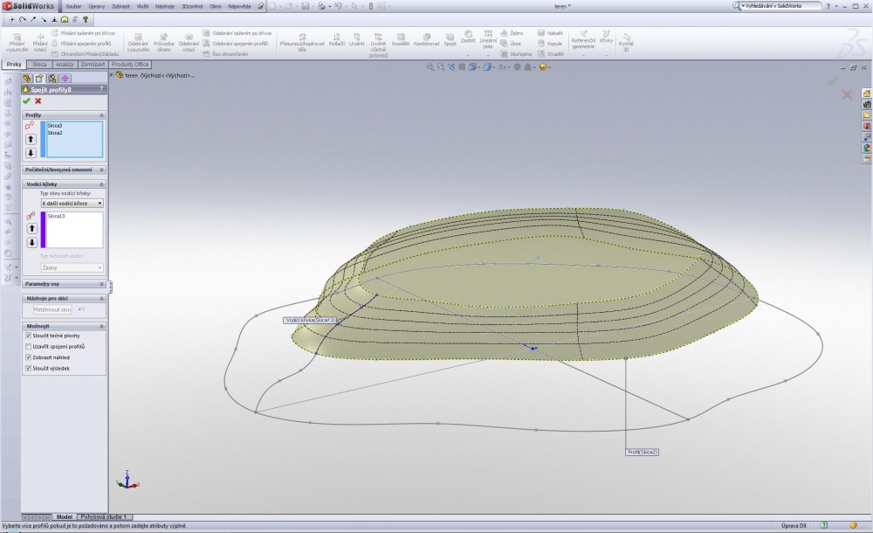The width and height of the screenshot is (873, 533).
Task: Toggle Zobrazit náhled checkbox
Action: pyautogui.click(x=29, y=357)
